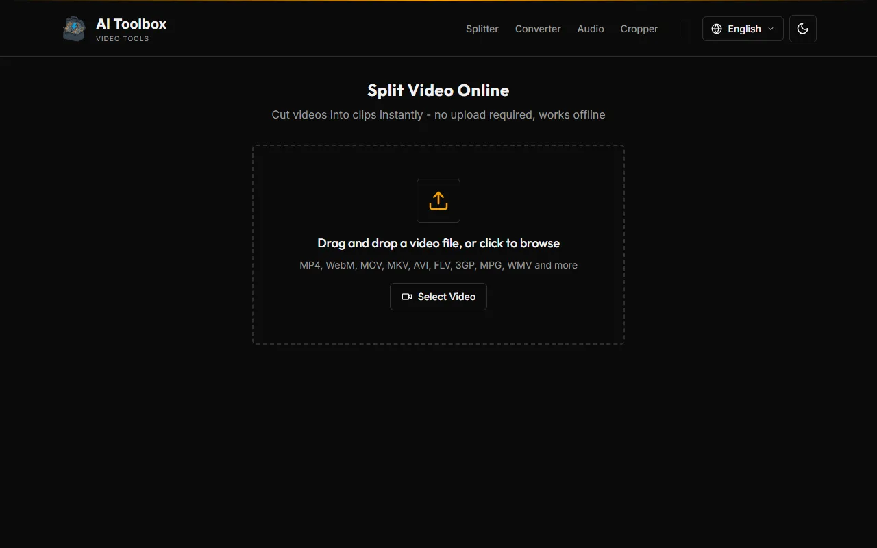
Task: Click the AI Toolbox logo icon
Action: point(74,29)
